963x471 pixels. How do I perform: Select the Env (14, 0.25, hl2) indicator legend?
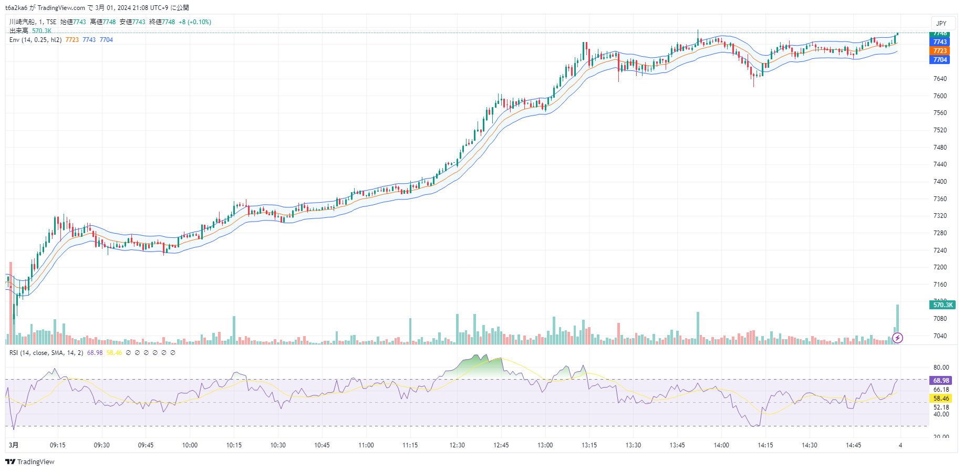[x=36, y=40]
